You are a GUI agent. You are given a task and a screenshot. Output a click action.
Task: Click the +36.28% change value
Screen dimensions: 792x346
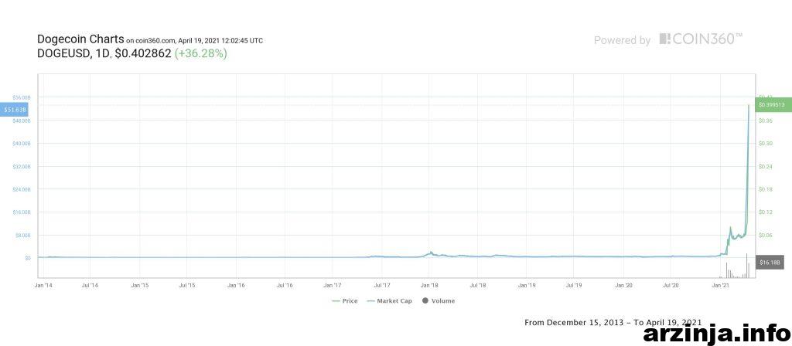[x=200, y=53]
